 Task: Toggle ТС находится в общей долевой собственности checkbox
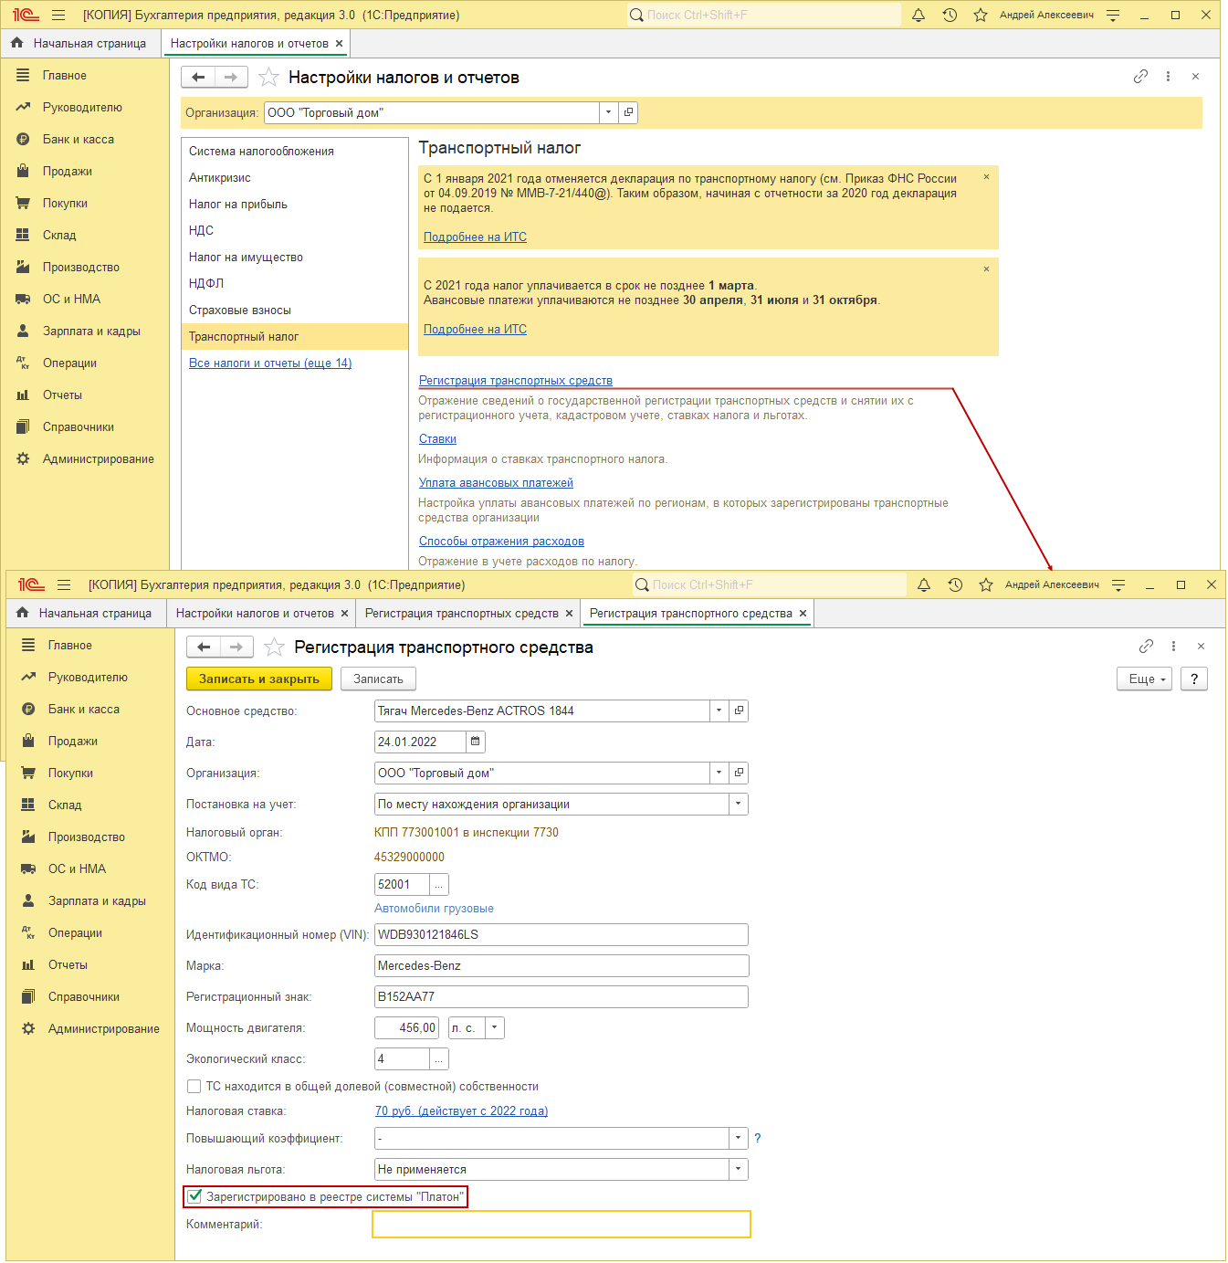point(194,1086)
